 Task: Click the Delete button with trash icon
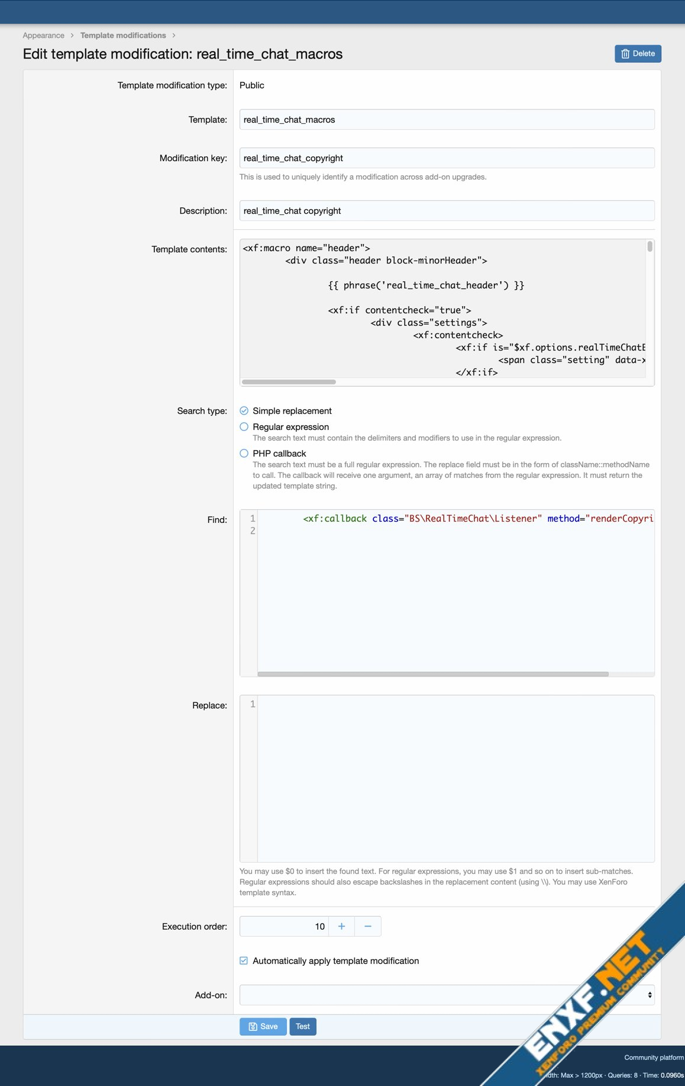(x=638, y=54)
